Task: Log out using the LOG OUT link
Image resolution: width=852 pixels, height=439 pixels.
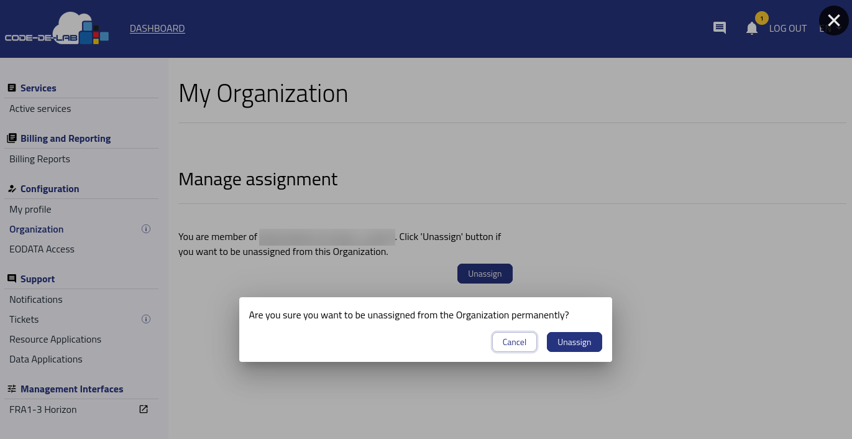Action: click(x=788, y=29)
